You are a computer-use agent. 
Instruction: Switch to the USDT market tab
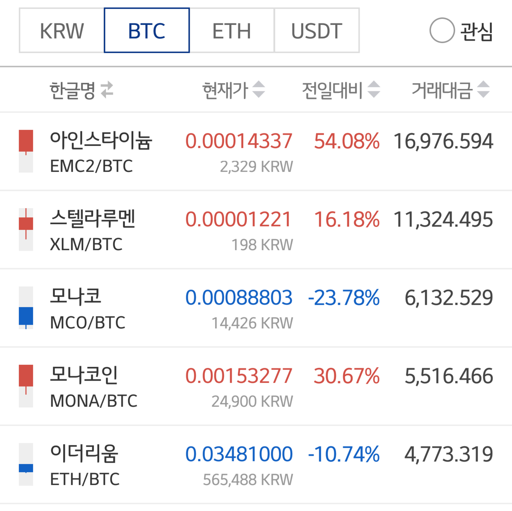pos(317,30)
